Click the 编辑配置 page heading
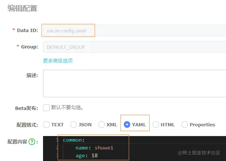This screenshot has height=161, width=226. [22, 8]
